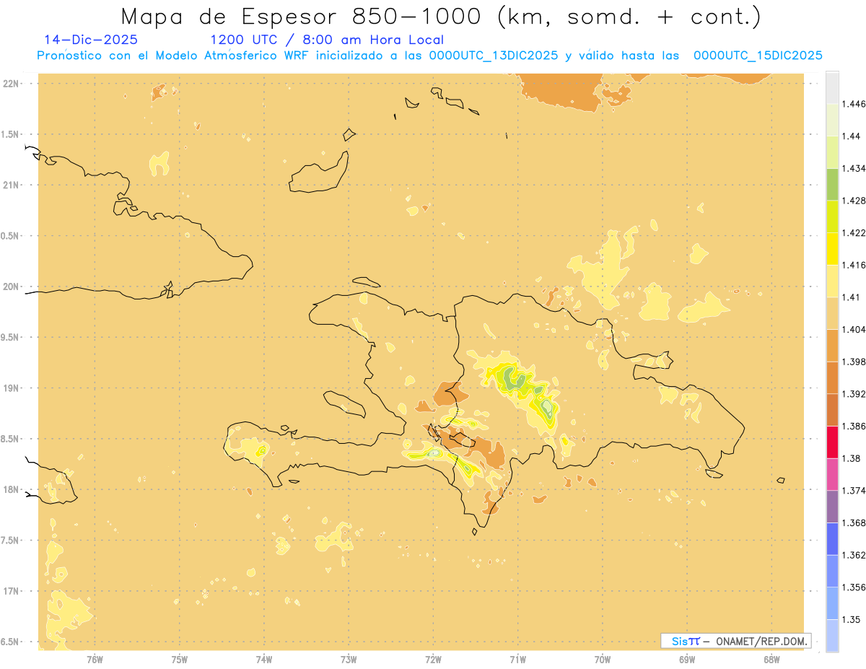Pick the light gray swatch above 1.446
The image size is (866, 669).
click(x=832, y=87)
